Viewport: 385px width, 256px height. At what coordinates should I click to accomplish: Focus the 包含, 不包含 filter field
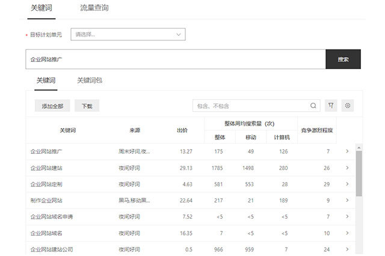pos(251,106)
